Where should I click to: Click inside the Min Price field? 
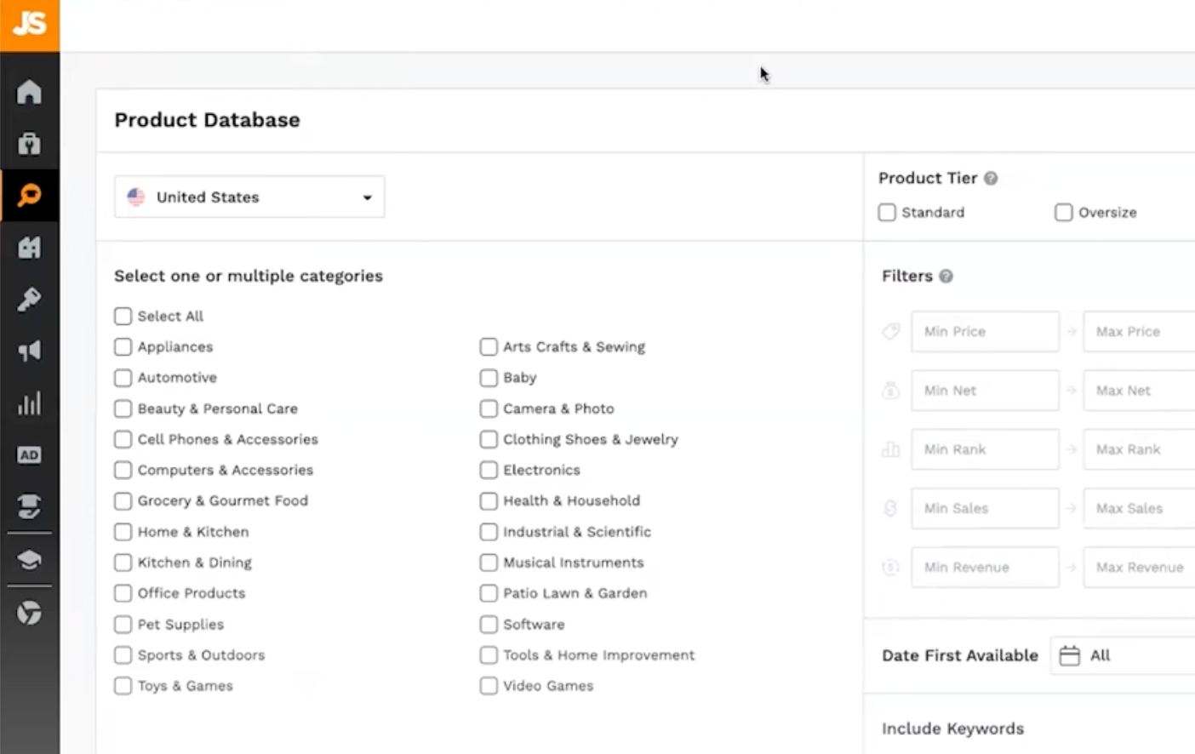pos(984,331)
